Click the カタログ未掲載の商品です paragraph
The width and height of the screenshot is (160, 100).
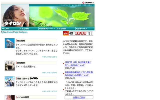(78, 47)
